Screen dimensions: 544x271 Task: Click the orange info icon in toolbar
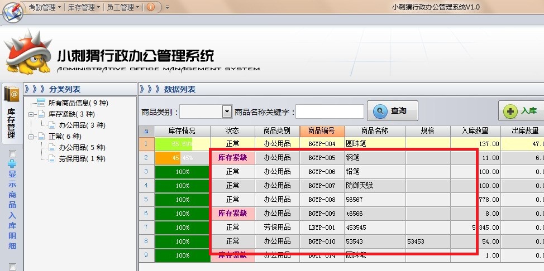point(150,7)
